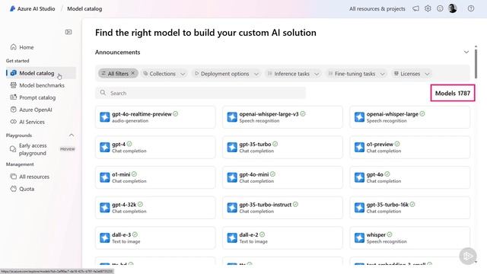Collapse the Playgrounds section chevron

(72, 135)
